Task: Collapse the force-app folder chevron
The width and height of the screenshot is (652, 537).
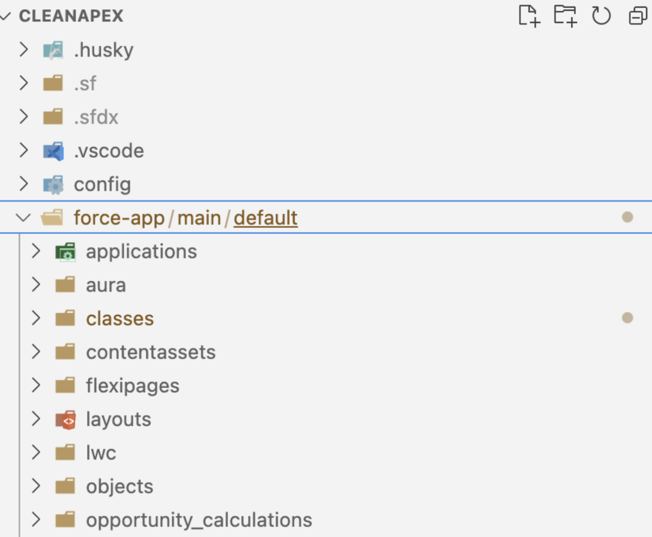Action: (23, 218)
